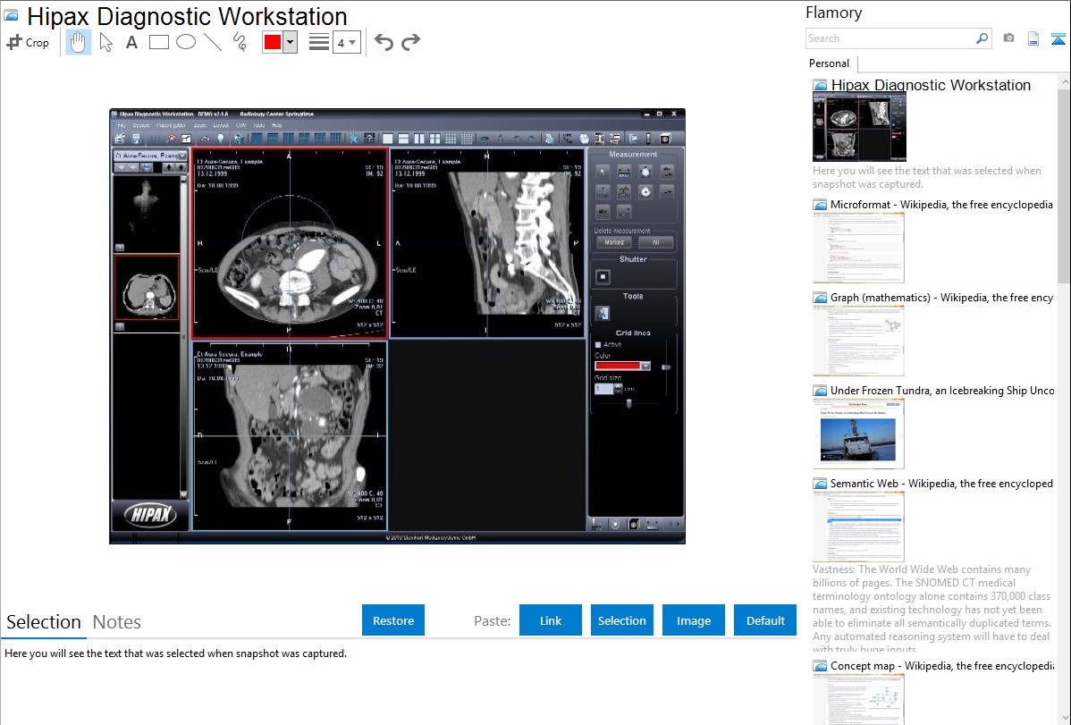
Task: Open the Grid lines red color dropdown
Action: [645, 366]
